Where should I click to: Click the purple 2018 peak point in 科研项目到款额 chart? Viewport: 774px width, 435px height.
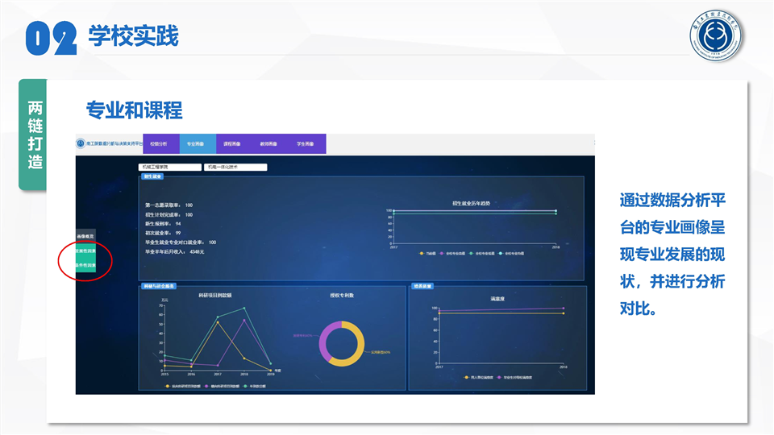click(x=243, y=320)
